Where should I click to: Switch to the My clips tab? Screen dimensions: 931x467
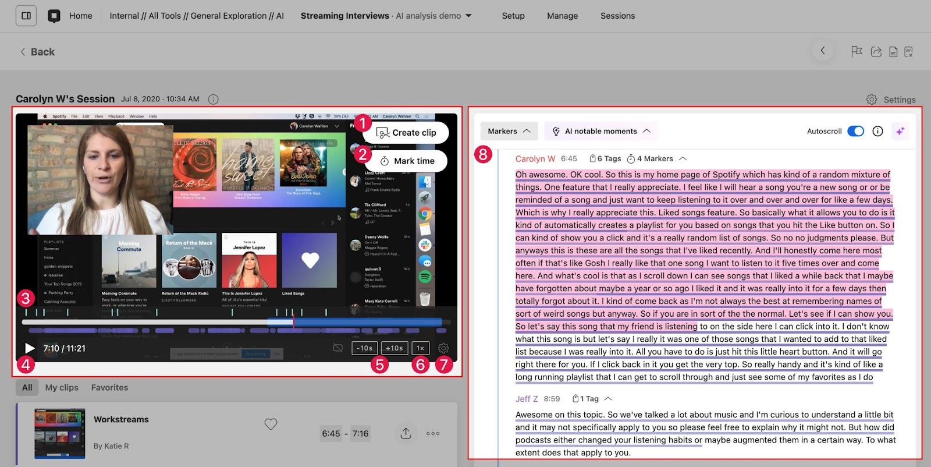pyautogui.click(x=62, y=387)
